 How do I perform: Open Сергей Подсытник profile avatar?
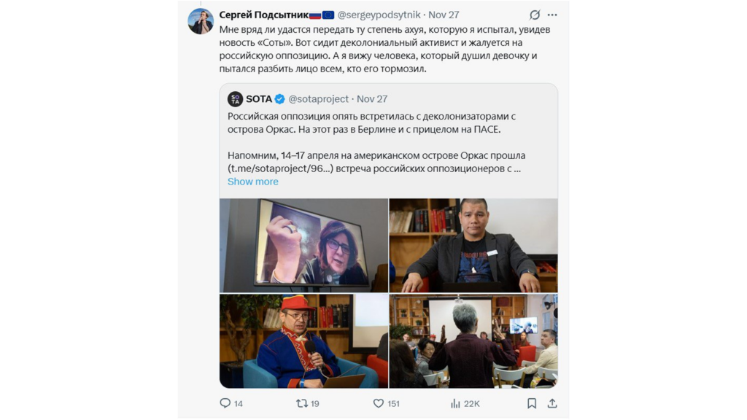pyautogui.click(x=201, y=21)
